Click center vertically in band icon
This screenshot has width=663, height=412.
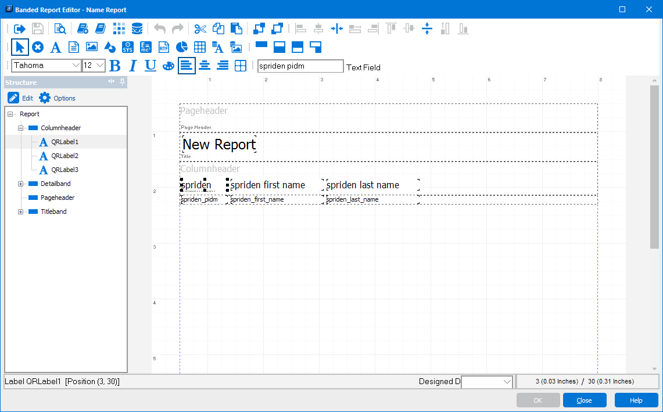(427, 28)
